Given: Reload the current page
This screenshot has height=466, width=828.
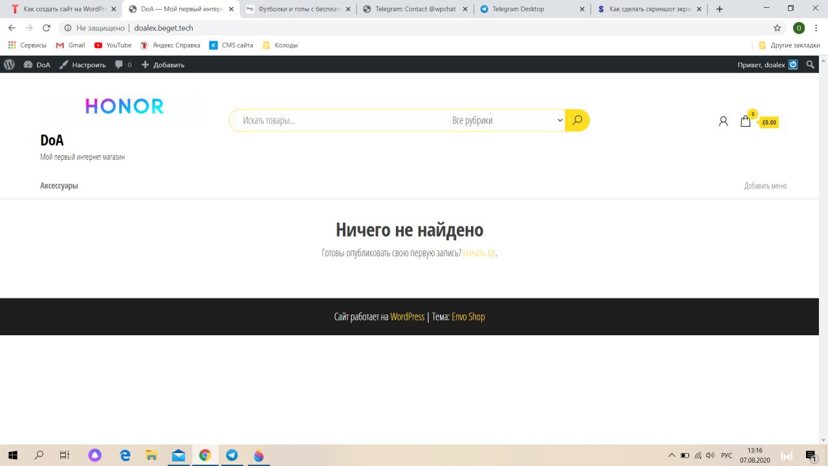Looking at the screenshot, I should coord(46,28).
